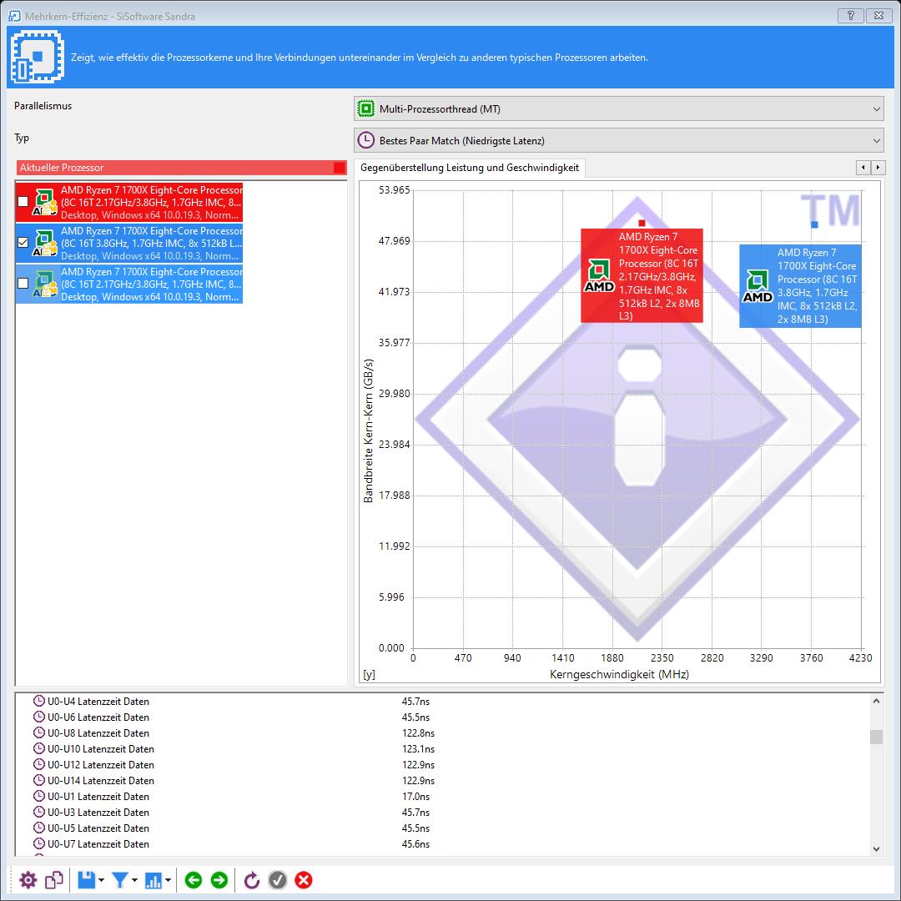Click the results list scroll down arrow
The width and height of the screenshot is (901, 901).
876,848
